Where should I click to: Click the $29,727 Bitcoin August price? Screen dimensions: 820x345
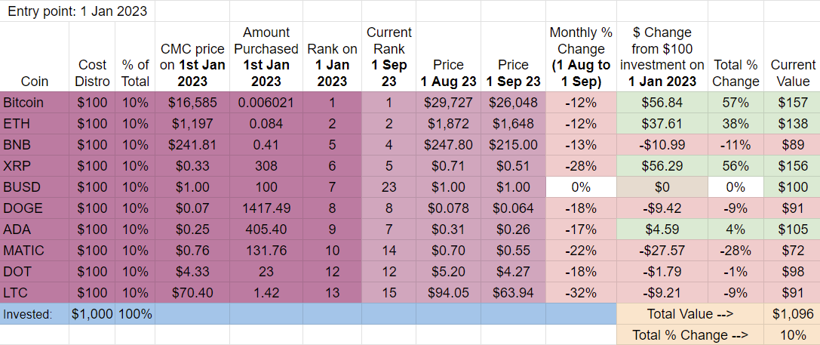(x=448, y=103)
